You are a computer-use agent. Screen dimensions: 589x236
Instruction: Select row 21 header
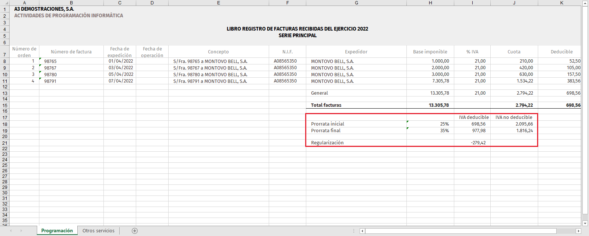coord(4,143)
